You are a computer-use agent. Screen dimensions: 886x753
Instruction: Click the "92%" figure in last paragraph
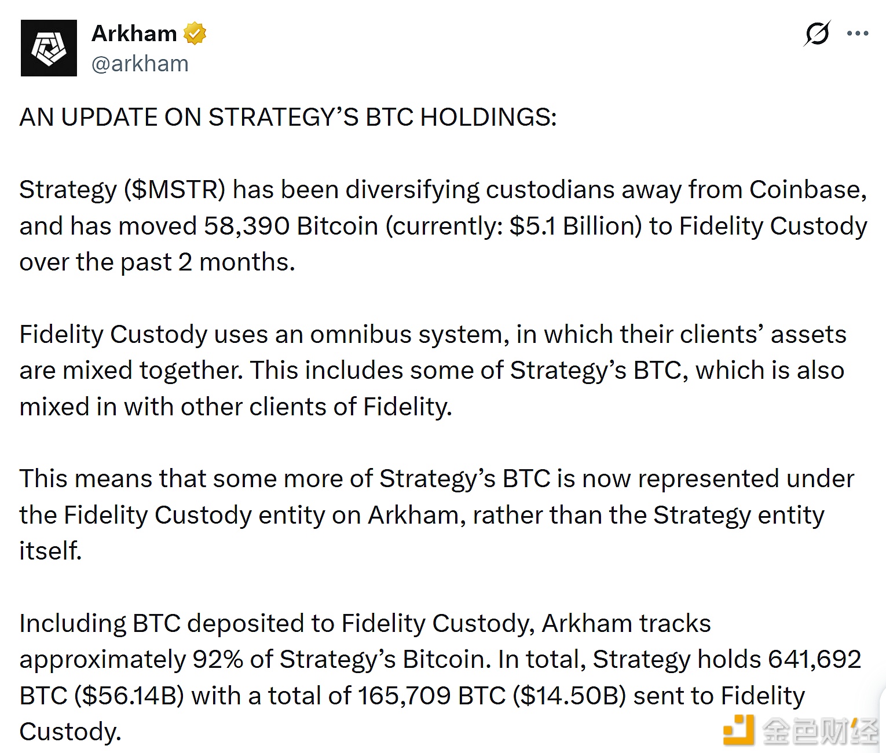point(218,660)
